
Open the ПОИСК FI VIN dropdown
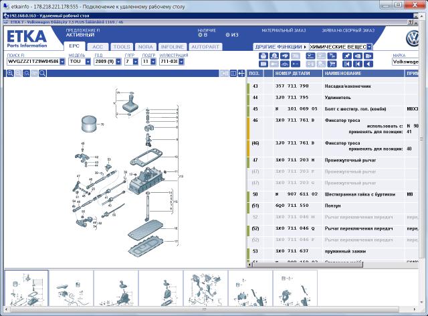coord(62,62)
